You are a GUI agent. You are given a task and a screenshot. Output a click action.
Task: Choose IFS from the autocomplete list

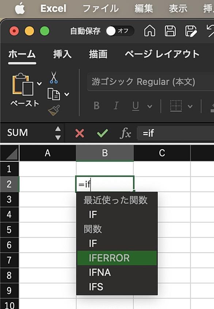[x=117, y=287]
